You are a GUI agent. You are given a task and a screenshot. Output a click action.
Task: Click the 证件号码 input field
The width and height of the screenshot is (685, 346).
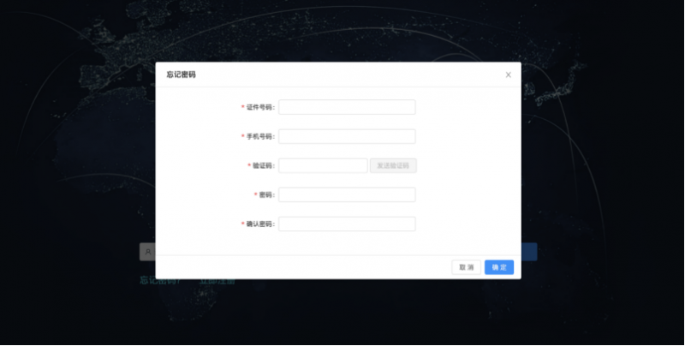pos(347,107)
